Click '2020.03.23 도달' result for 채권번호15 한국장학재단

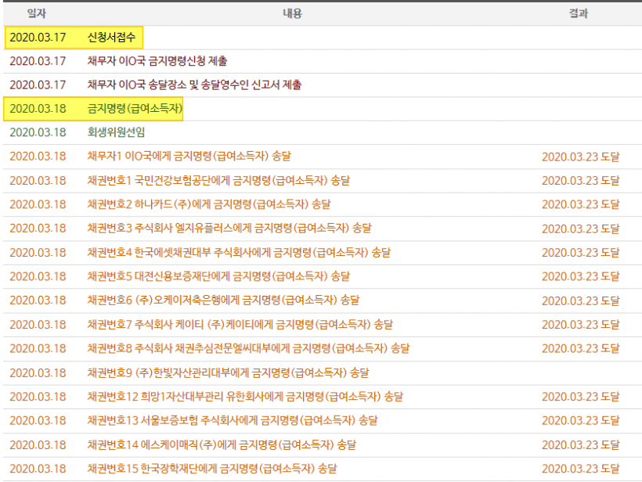pyautogui.click(x=581, y=469)
